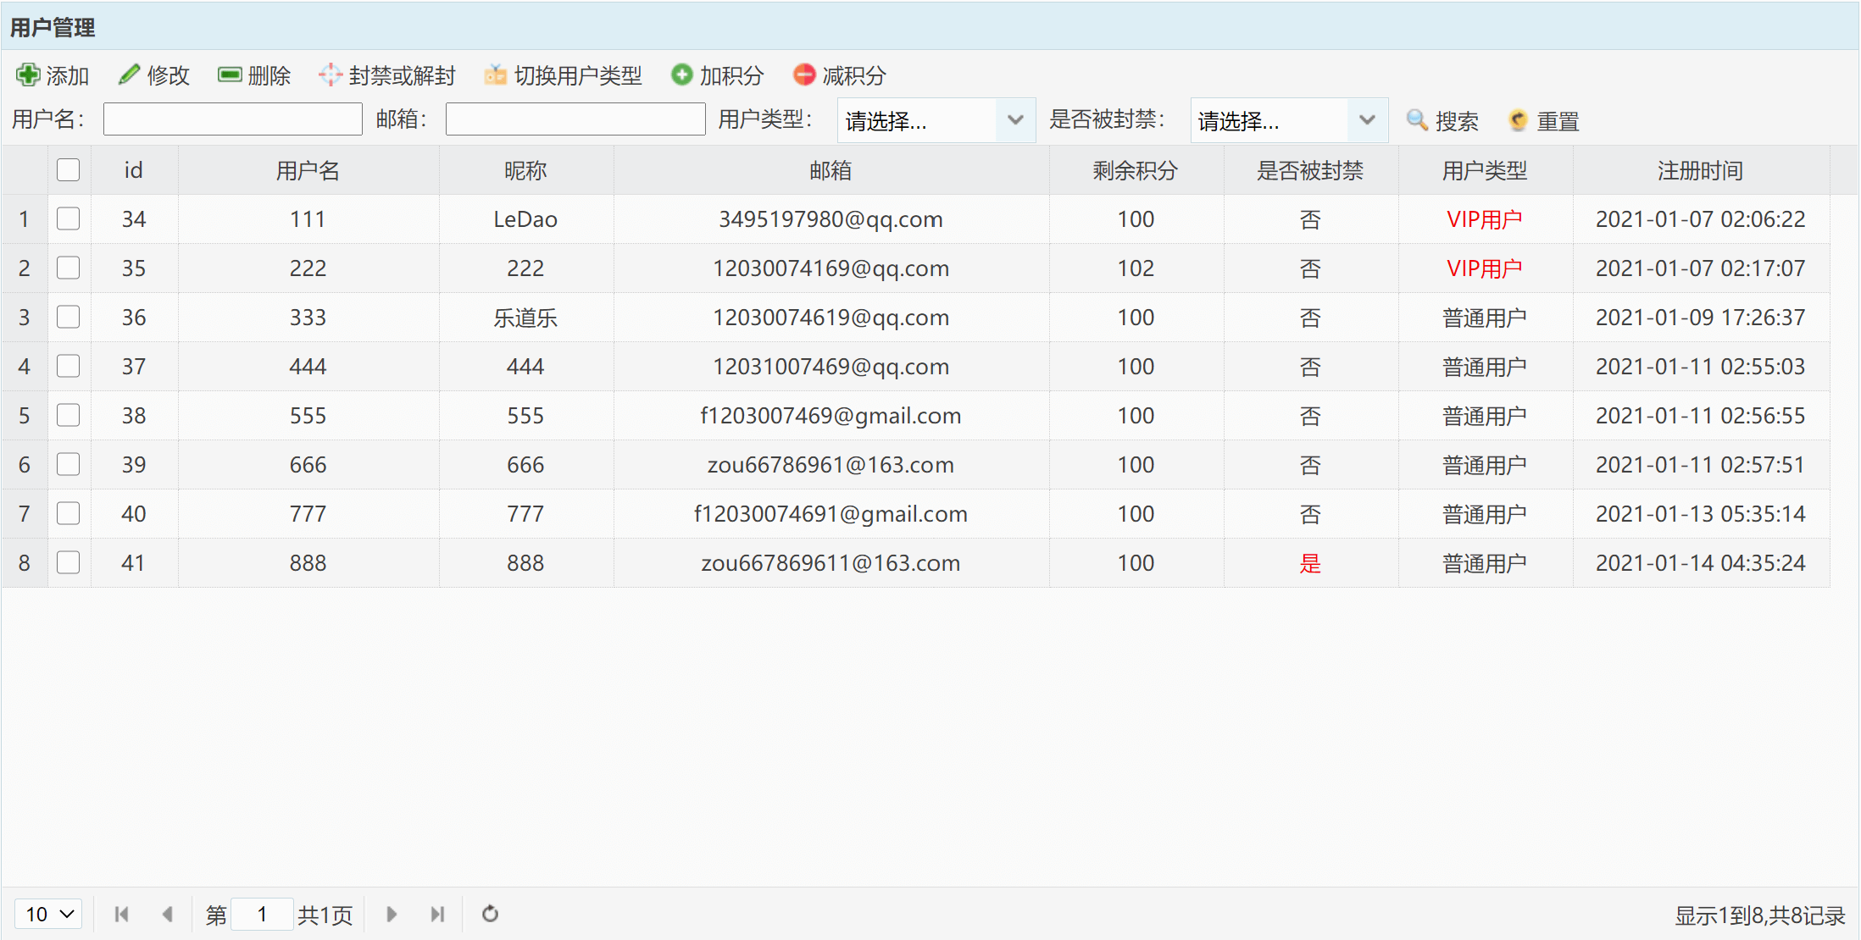Click the green 添加 add user icon
1861x940 pixels.
tap(28, 75)
